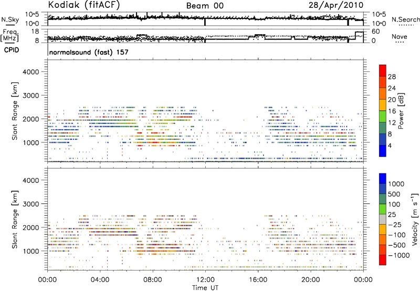Click the '08:00' time tick label

[153, 280]
